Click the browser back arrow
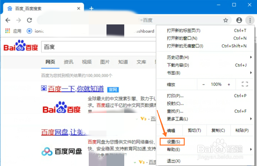257x166 pixels. tap(8, 20)
